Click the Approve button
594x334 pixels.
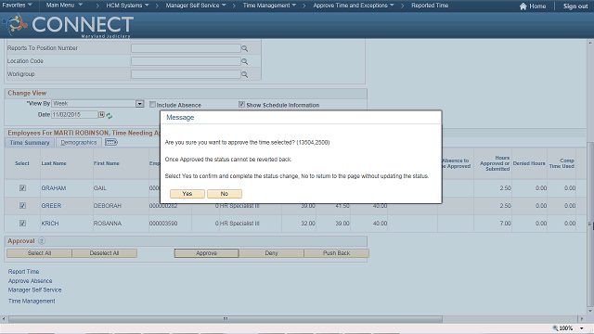206,253
